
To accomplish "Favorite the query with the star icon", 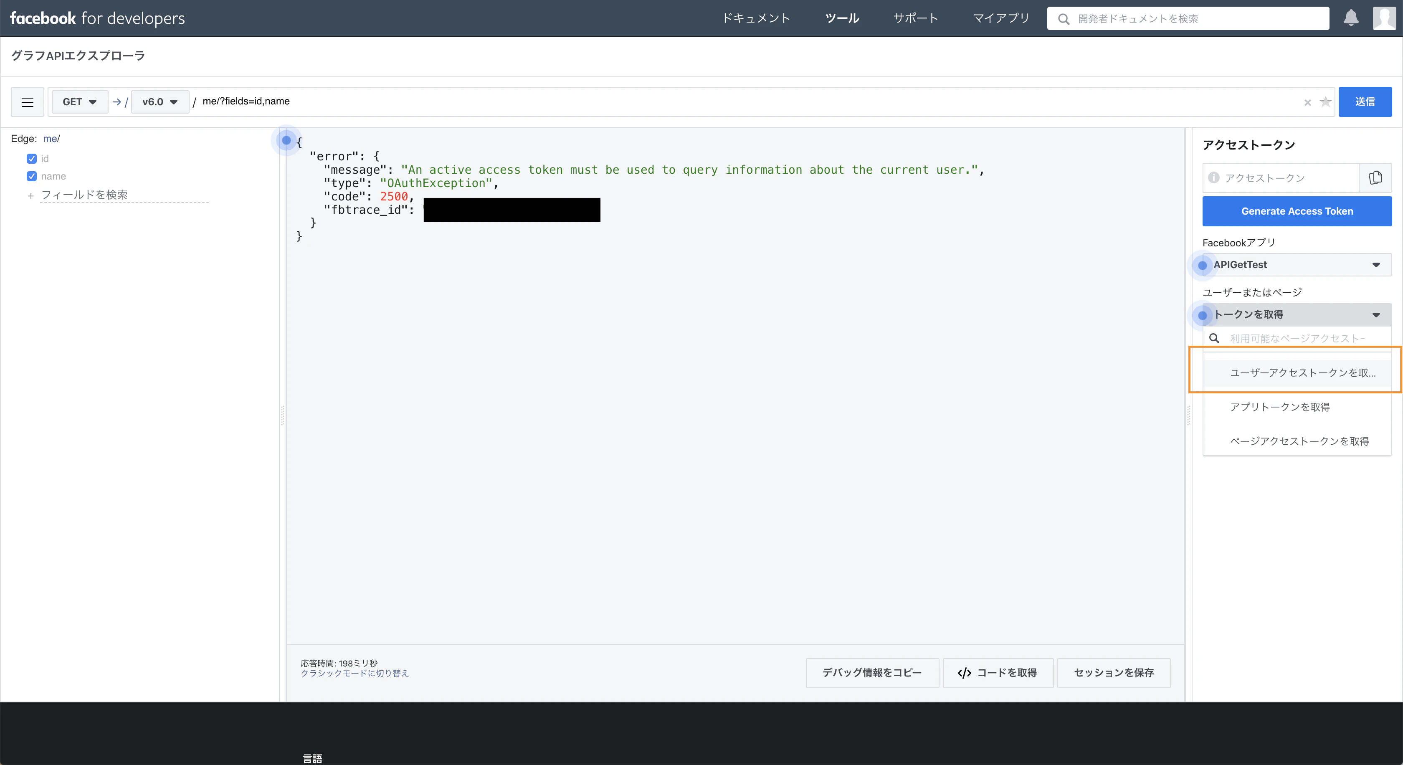I will click(x=1325, y=102).
